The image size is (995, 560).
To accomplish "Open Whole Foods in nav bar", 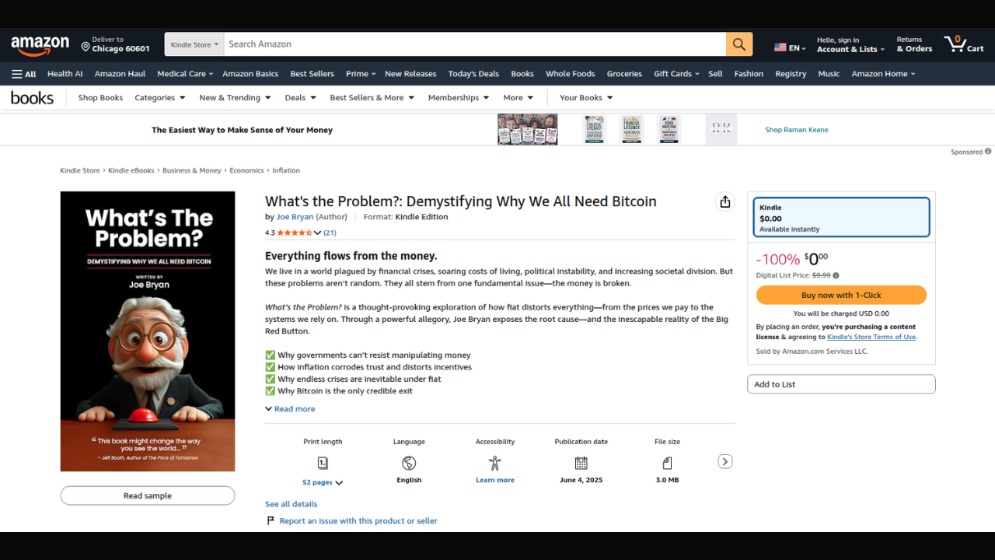I will pyautogui.click(x=570, y=74).
